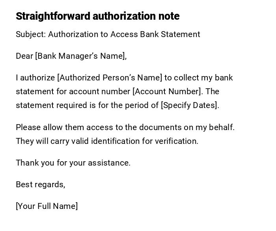Click the word 'Dear' in the salutation

pos(24,56)
